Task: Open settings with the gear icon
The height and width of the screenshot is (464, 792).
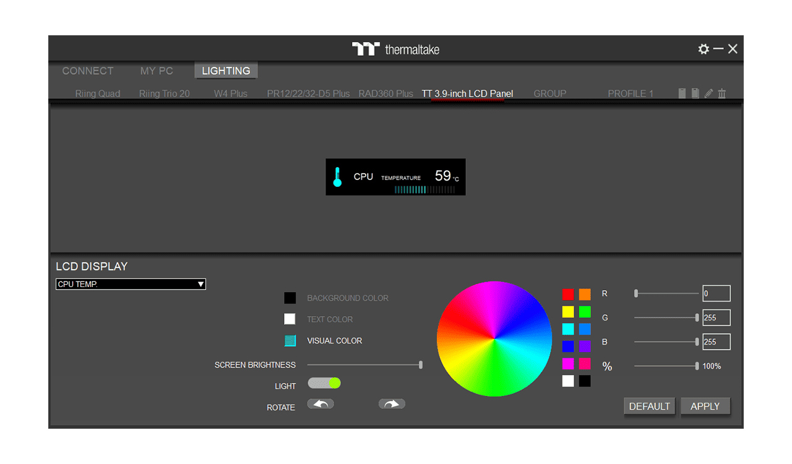Action: [704, 49]
